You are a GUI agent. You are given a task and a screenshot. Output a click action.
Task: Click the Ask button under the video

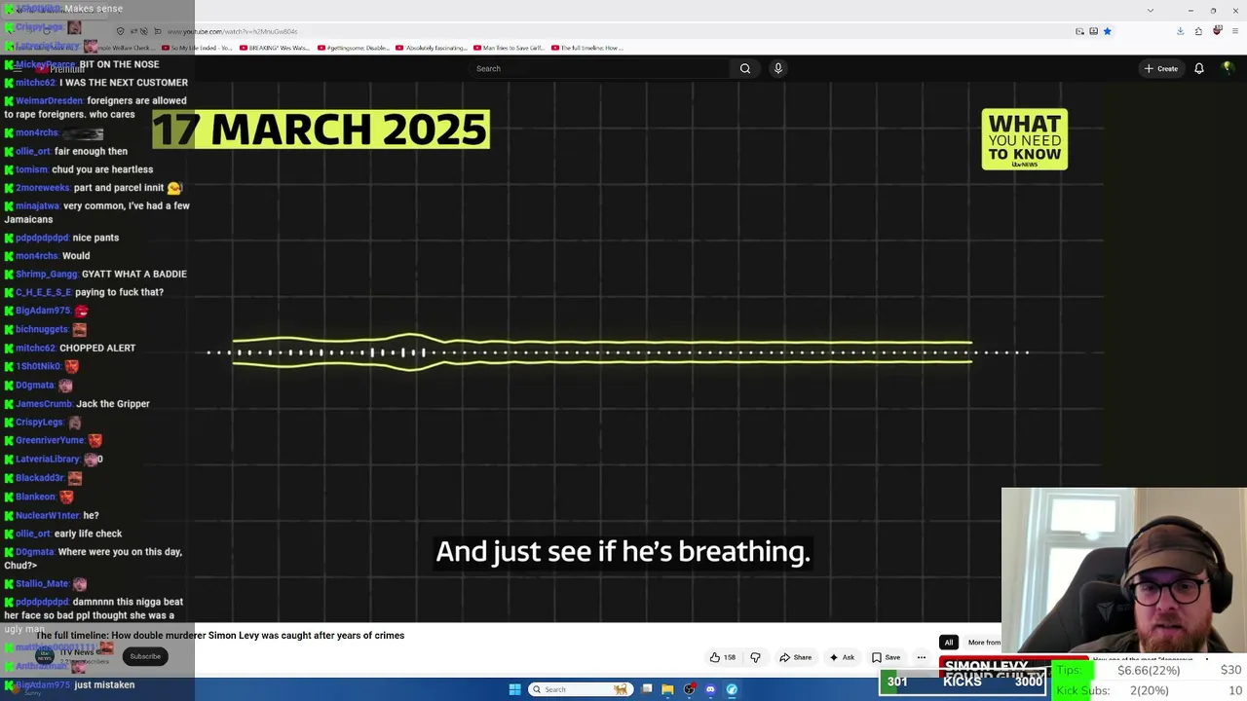click(842, 657)
